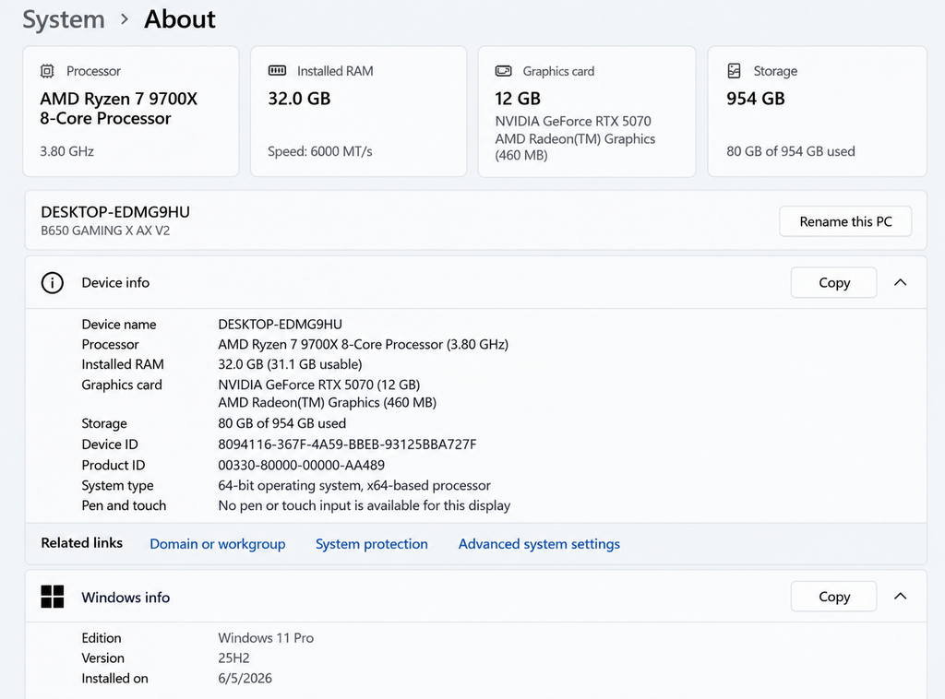This screenshot has width=945, height=699.
Task: Select 3.80 GHz in Processor card
Action: 66,151
